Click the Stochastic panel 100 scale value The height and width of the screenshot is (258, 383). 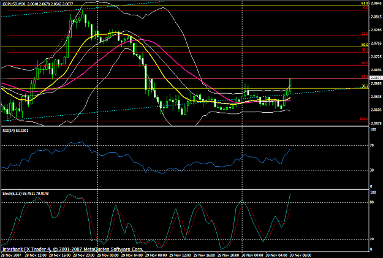pyautogui.click(x=373, y=193)
